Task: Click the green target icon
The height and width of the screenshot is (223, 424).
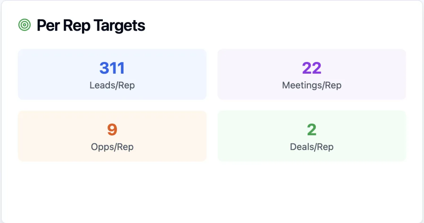Action: (x=24, y=25)
